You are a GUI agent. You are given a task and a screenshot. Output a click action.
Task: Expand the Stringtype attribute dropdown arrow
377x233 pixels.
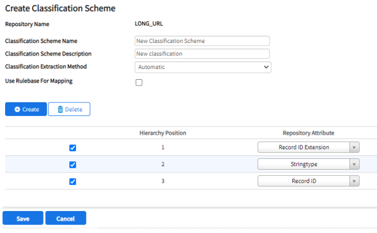pos(354,164)
